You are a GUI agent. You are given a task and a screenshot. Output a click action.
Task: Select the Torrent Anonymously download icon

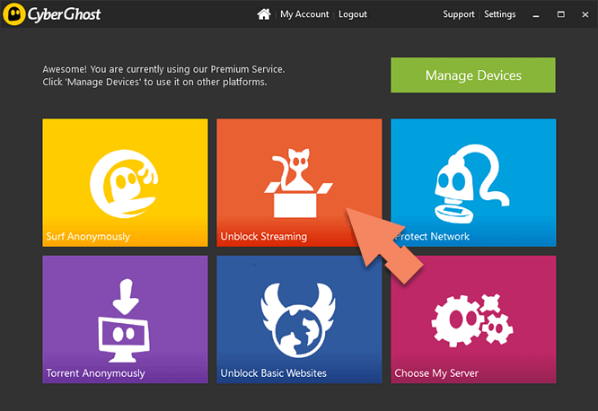click(x=124, y=320)
